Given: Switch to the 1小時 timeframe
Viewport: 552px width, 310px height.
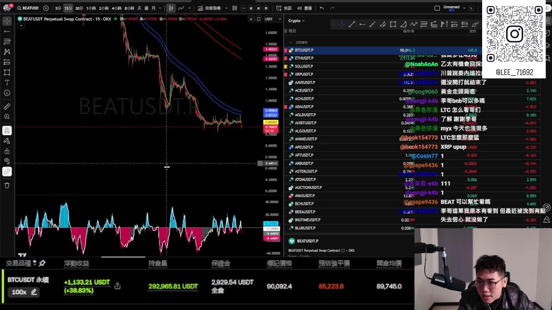Looking at the screenshot, I should pyautogui.click(x=91, y=8).
